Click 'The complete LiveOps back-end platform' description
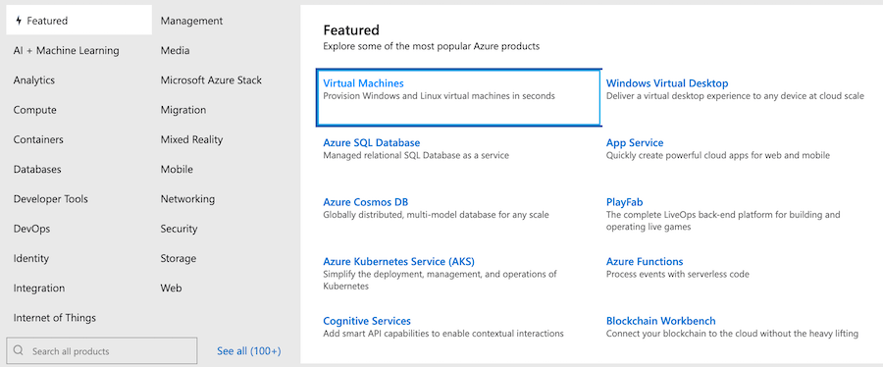 (x=723, y=221)
